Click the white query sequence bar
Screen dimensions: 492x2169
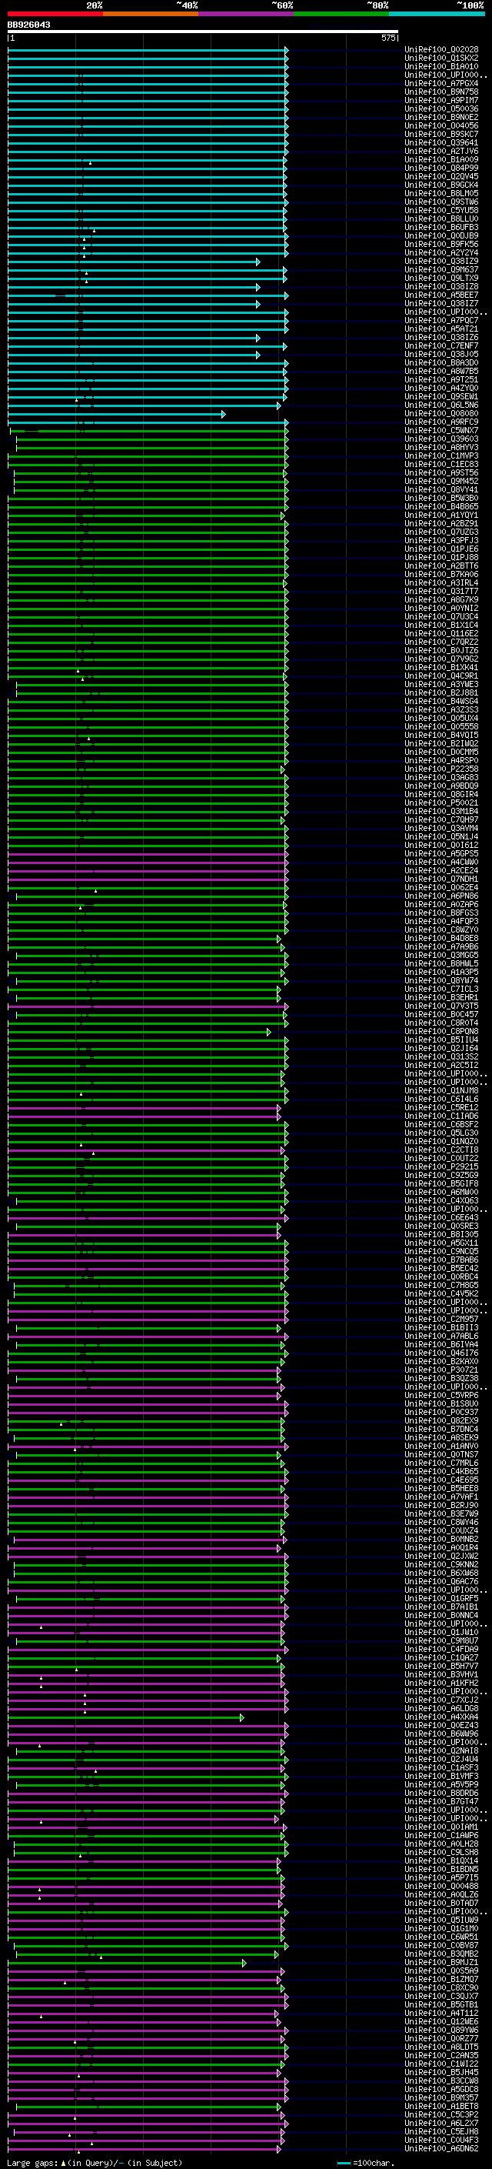point(203,32)
